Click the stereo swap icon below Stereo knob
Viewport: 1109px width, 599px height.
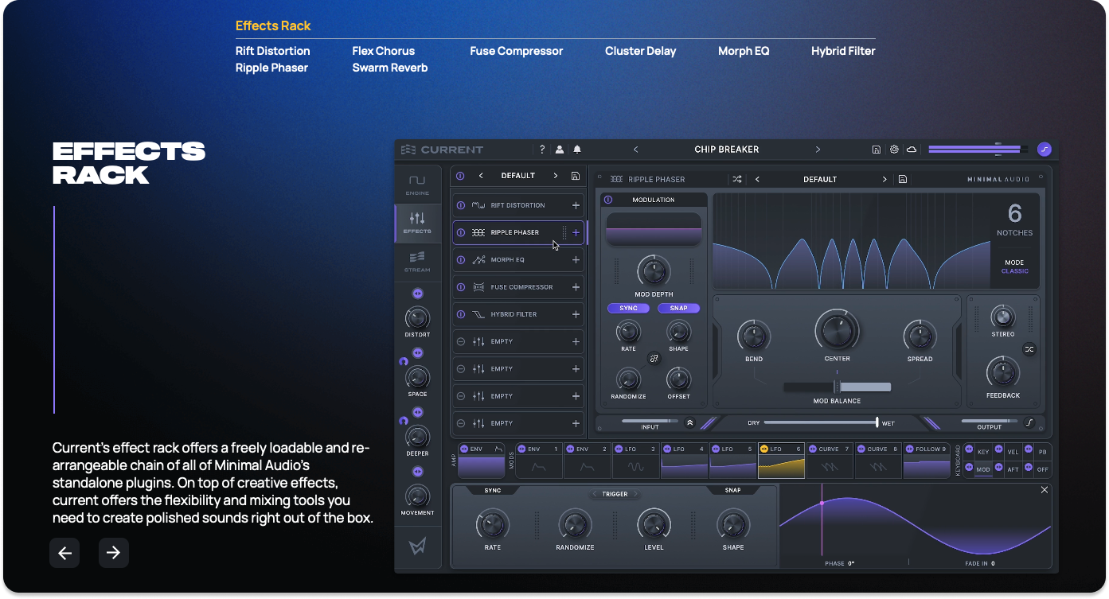coord(1029,349)
